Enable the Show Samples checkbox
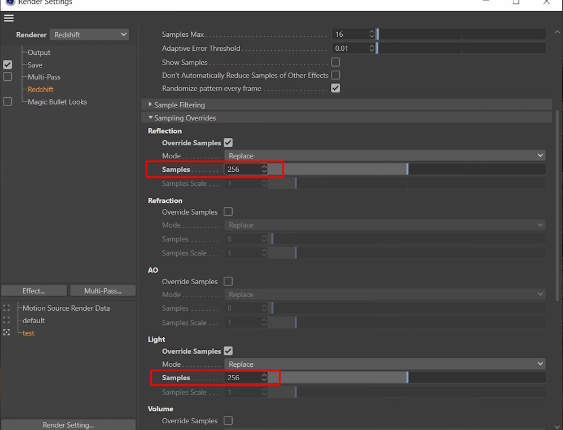The width and height of the screenshot is (563, 430). [335, 62]
